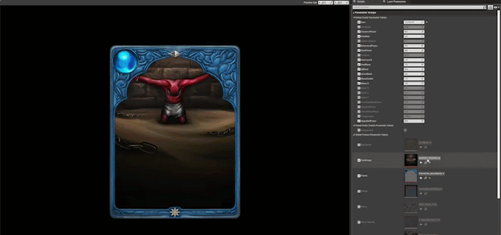The image size is (501, 235).
Task: Click second Preview Size value field
Action: point(341,3)
